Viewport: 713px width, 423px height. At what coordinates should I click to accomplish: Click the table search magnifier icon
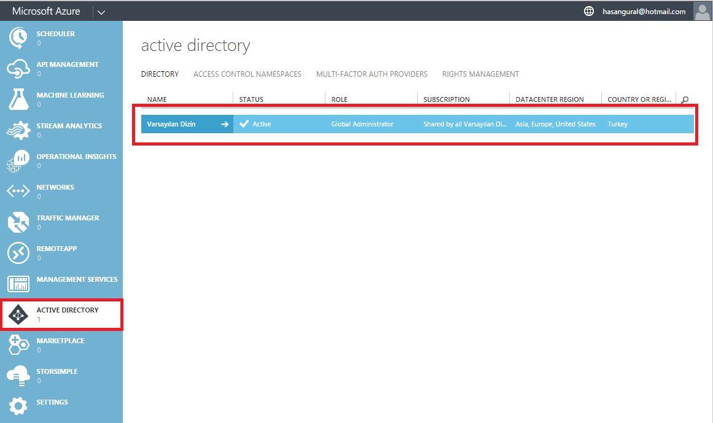[685, 99]
